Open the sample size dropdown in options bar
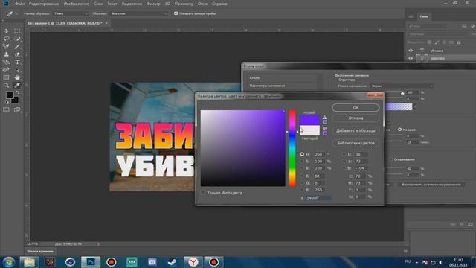This screenshot has width=476, height=268. pos(71,13)
